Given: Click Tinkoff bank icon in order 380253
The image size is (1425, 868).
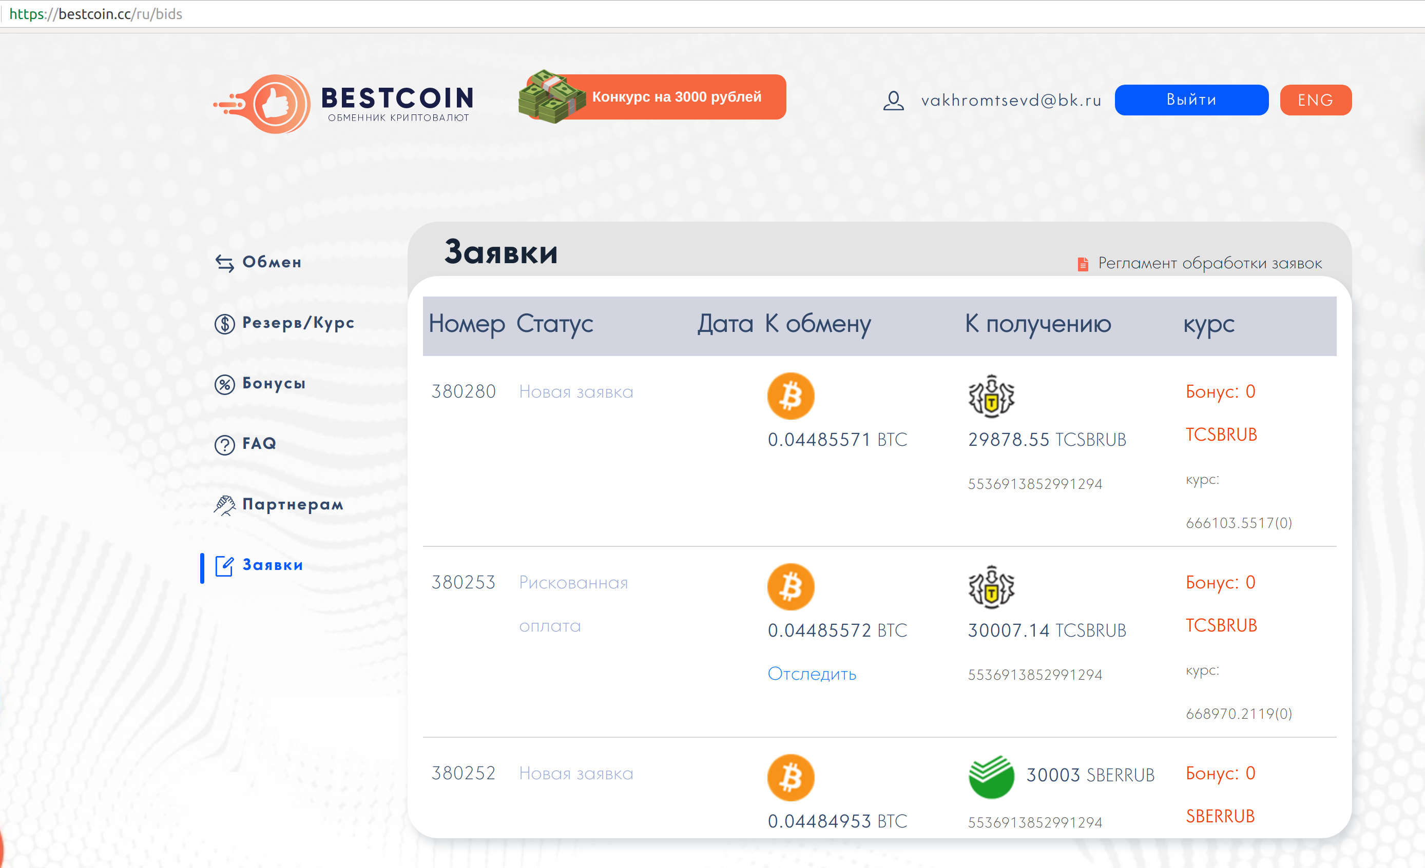Looking at the screenshot, I should 991,586.
